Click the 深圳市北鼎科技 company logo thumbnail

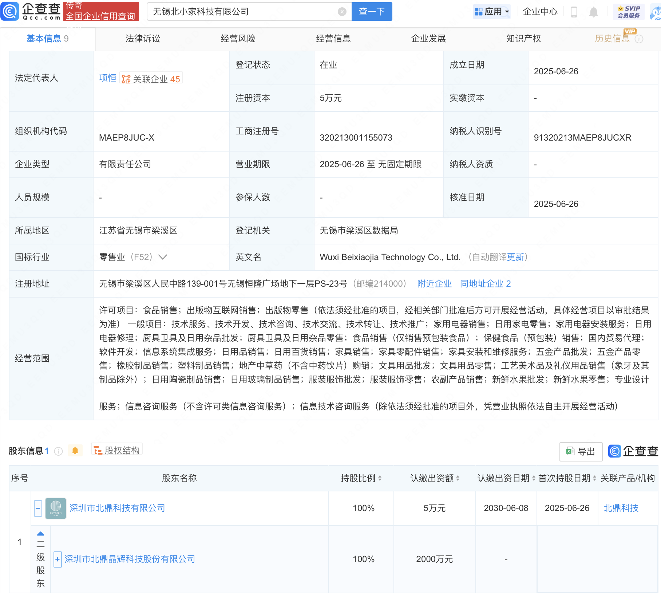56,508
